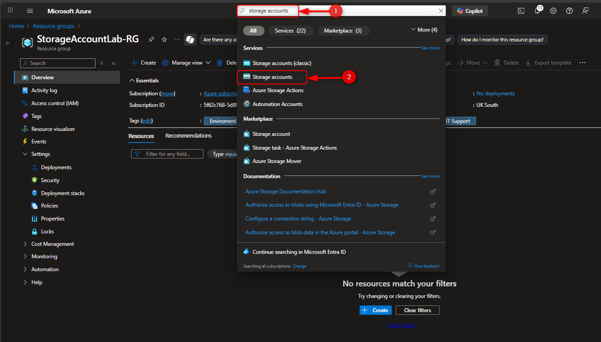Select Storage accounts under Services results
This screenshot has height=342, width=601.
271,77
